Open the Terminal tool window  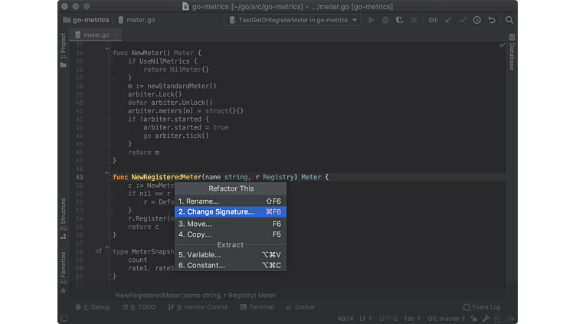click(x=257, y=307)
